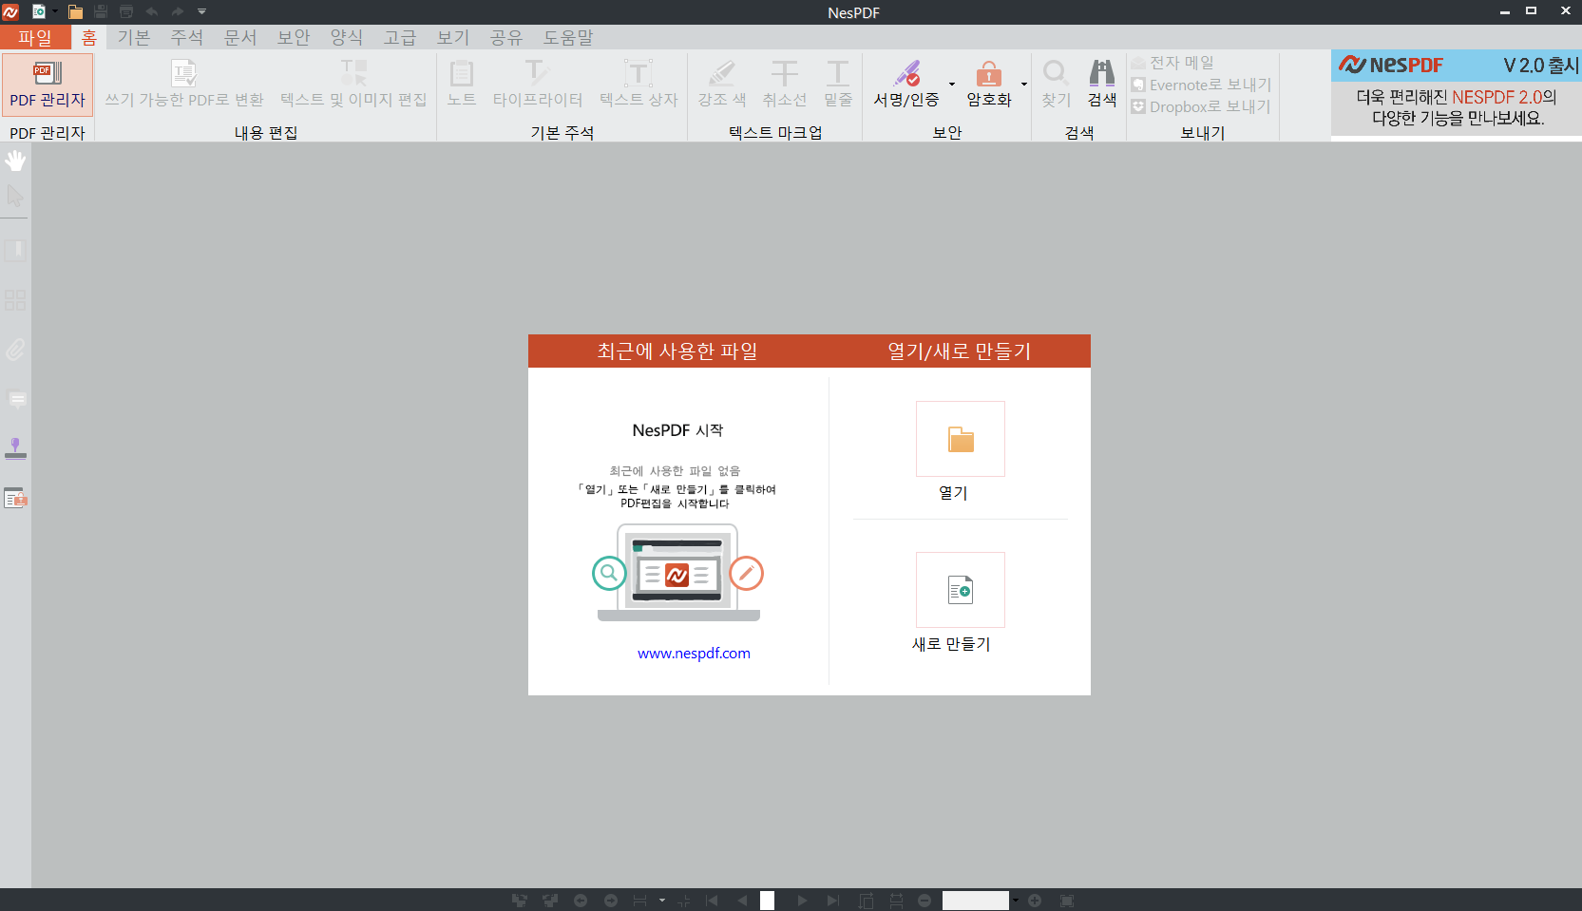Switch to the 양식 ribbon tab
Image resolution: width=1582 pixels, height=911 pixels.
click(347, 37)
